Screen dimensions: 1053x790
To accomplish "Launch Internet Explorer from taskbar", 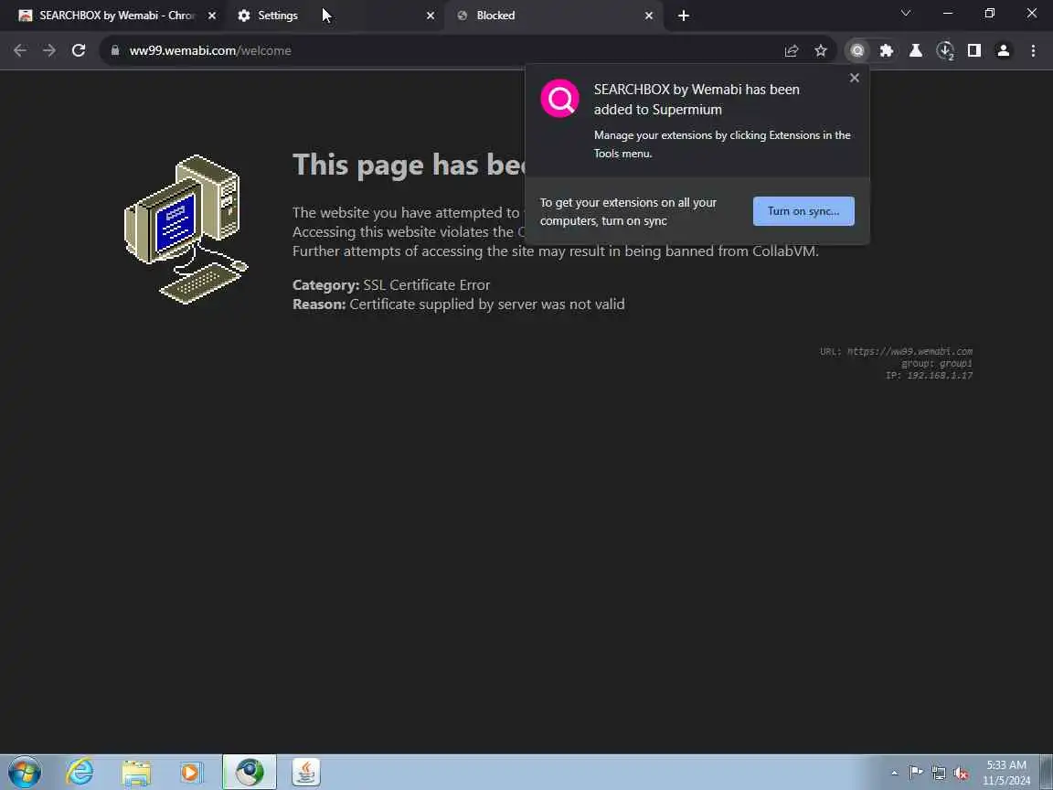I will (x=80, y=772).
